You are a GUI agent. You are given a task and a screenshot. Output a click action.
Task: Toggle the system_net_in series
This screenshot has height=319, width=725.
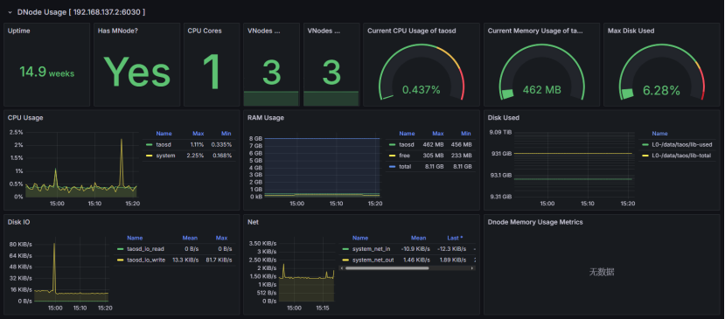(372, 249)
